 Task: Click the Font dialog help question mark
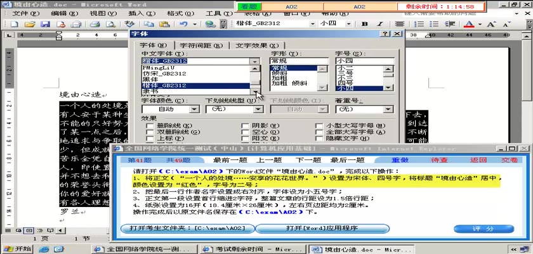385,34
